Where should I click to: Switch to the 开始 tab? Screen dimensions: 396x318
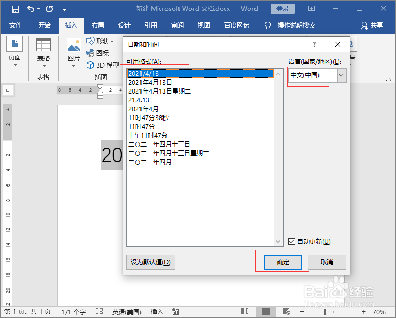point(44,25)
